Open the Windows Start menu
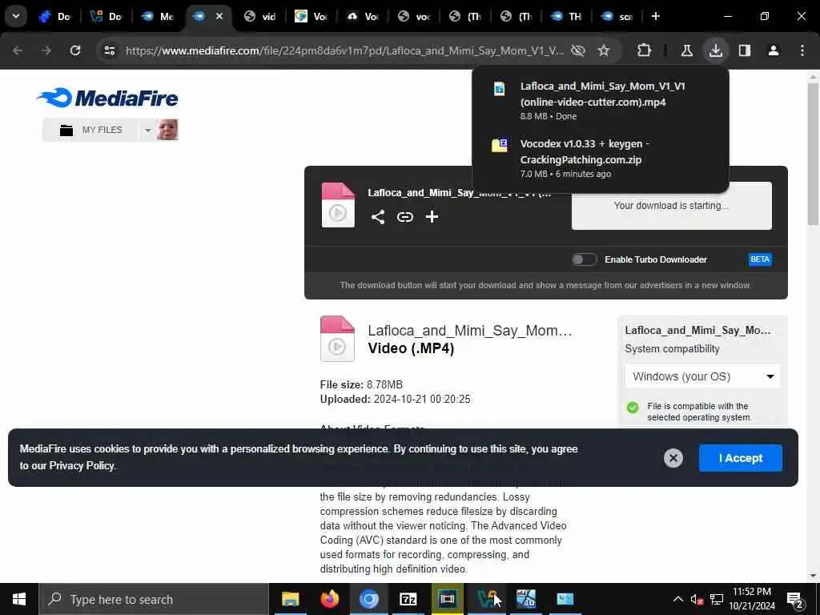Screen dimensions: 820x615 (19, 599)
